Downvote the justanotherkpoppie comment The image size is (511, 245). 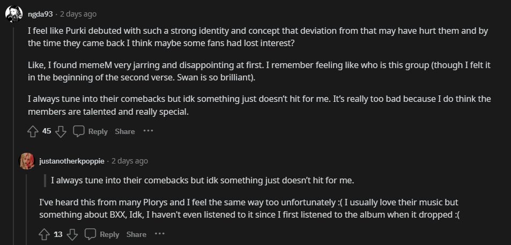[x=72, y=234]
